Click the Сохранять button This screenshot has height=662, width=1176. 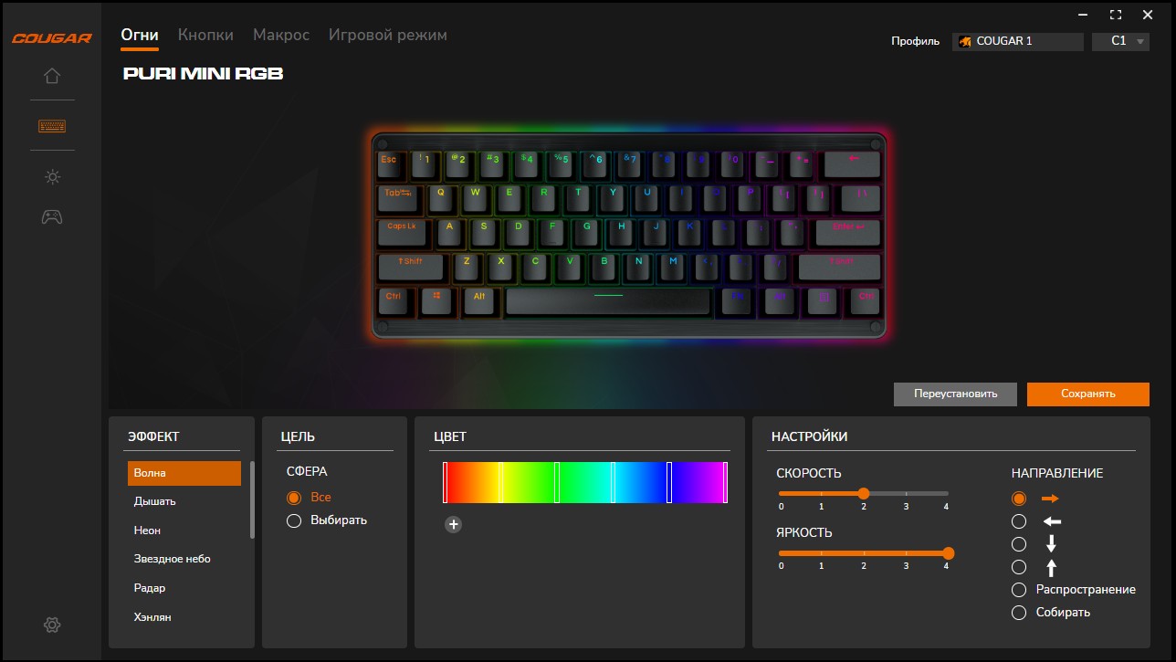[1088, 394]
